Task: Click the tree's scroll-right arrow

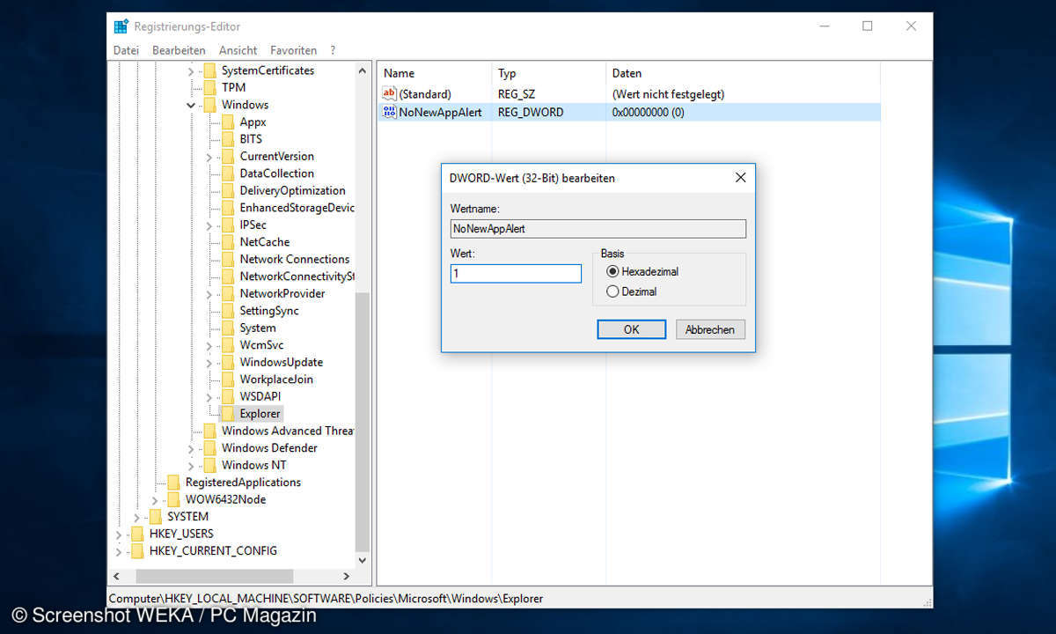Action: click(x=346, y=576)
